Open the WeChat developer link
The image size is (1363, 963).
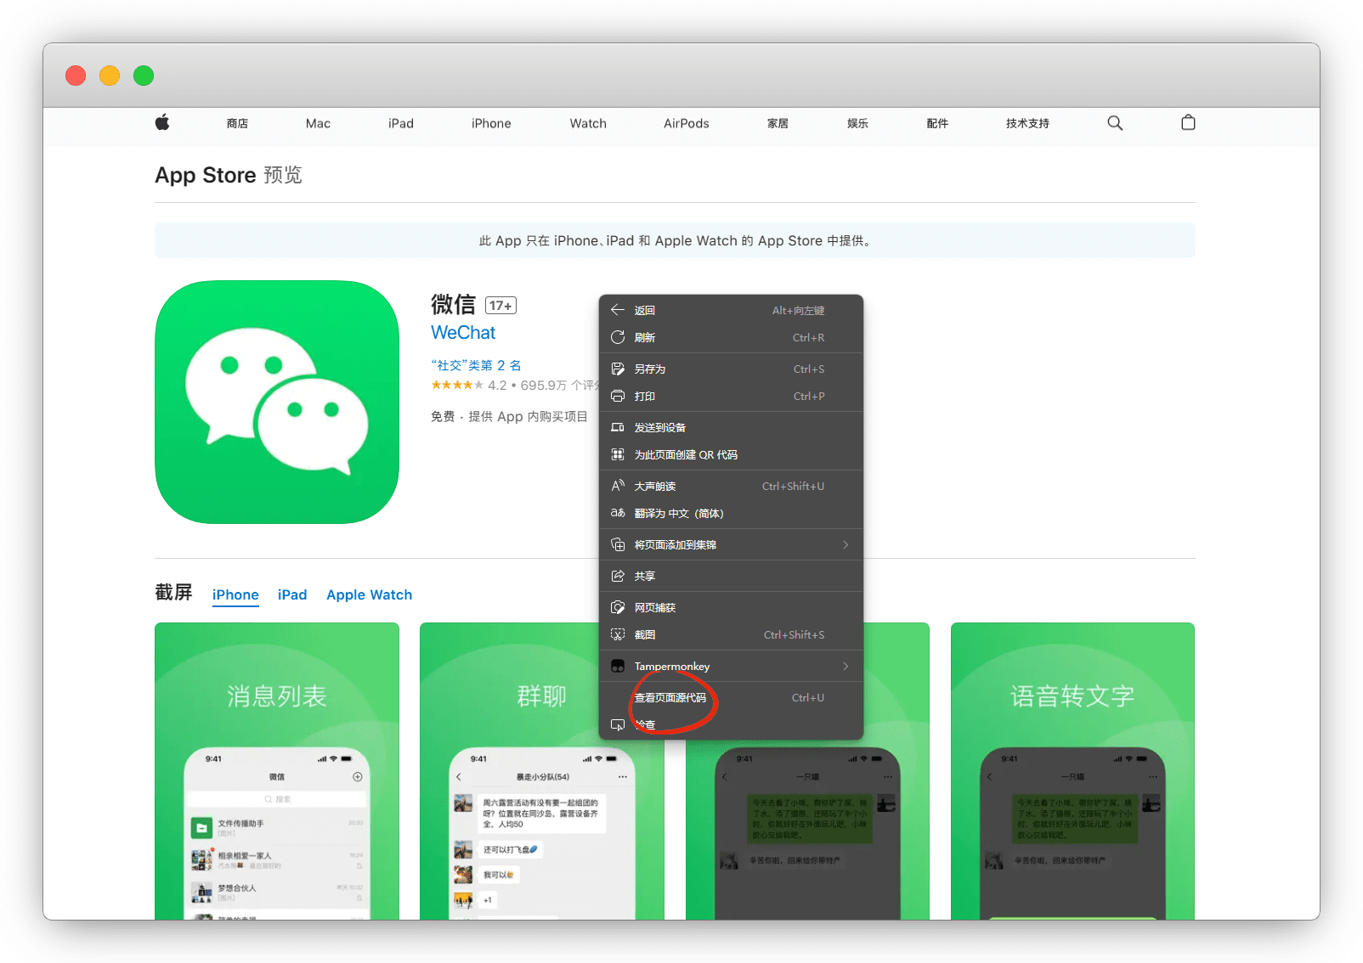463,333
